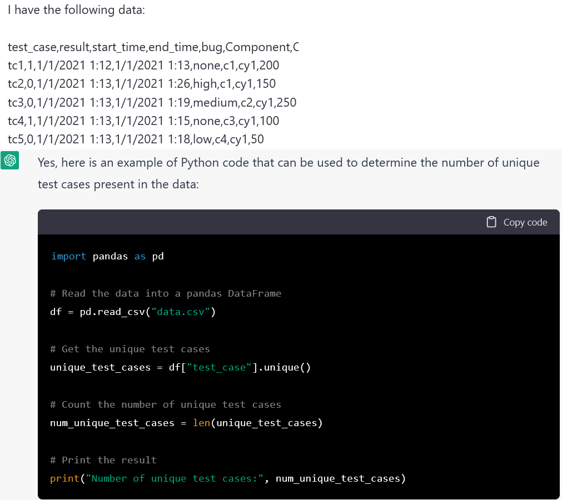Click the pd.read_csv code line

132,312
